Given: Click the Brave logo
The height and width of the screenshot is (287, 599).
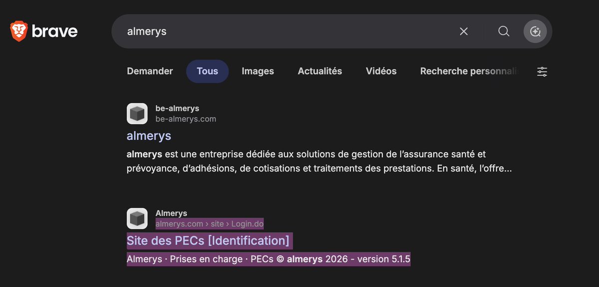Looking at the screenshot, I should [x=44, y=31].
